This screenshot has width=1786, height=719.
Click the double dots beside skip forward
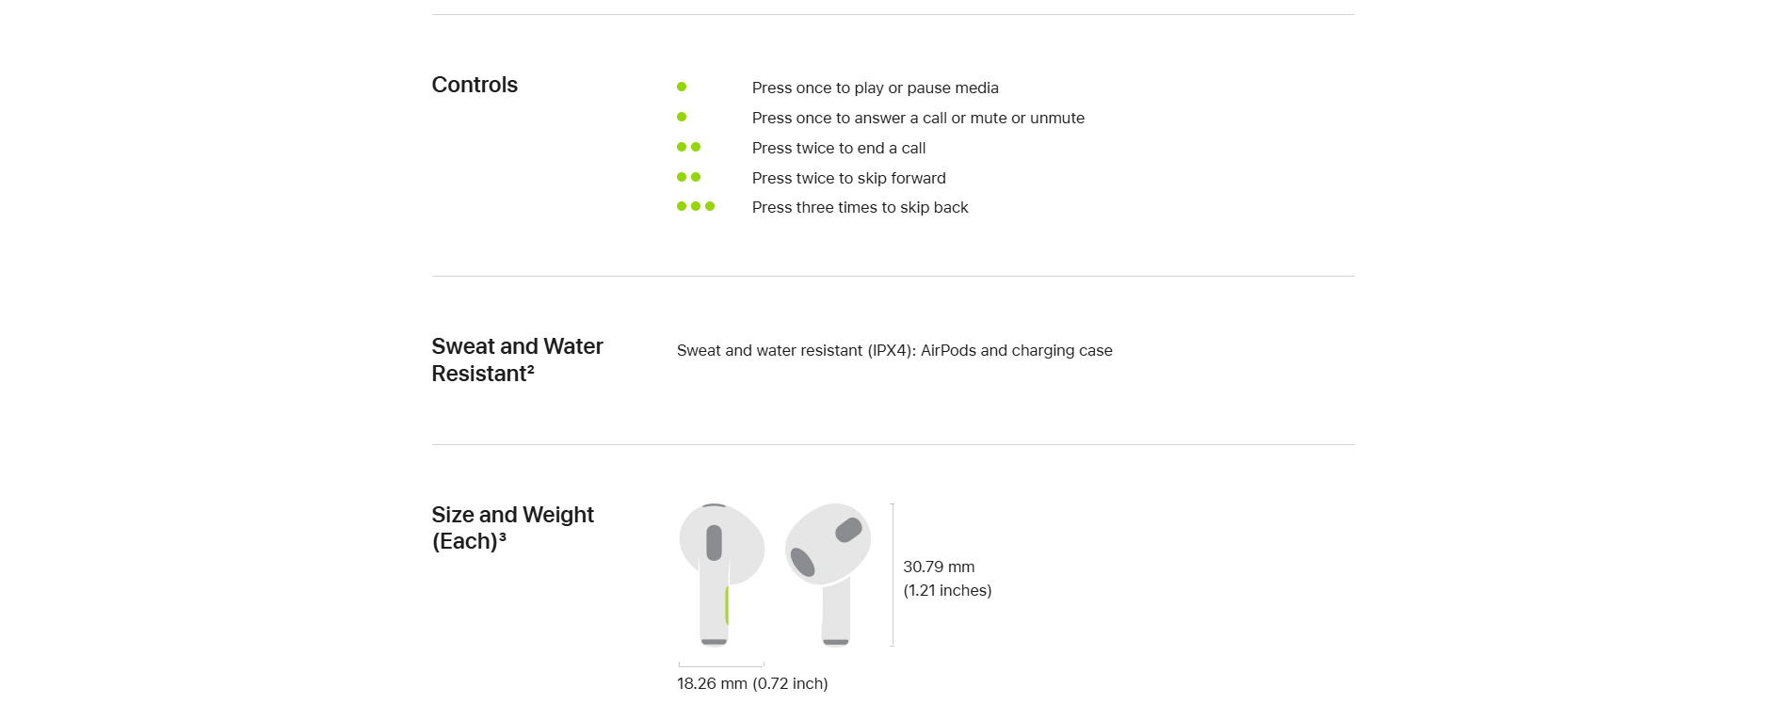[688, 177]
